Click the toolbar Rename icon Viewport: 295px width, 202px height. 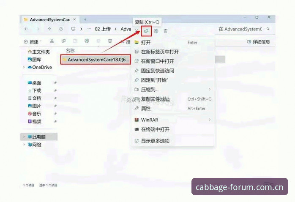point(87,41)
